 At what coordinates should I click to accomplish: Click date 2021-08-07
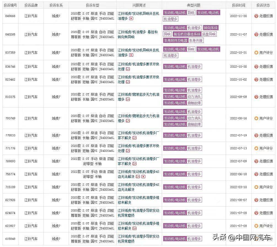pyautogui.click(x=238, y=200)
